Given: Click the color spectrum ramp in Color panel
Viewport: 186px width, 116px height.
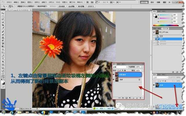Looking at the screenshot, I should 166,25.
